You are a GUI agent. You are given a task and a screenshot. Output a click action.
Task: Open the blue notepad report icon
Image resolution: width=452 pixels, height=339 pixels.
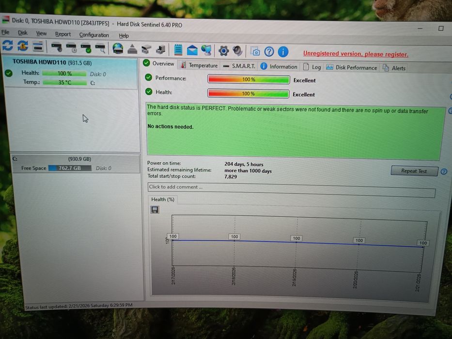coord(178,50)
